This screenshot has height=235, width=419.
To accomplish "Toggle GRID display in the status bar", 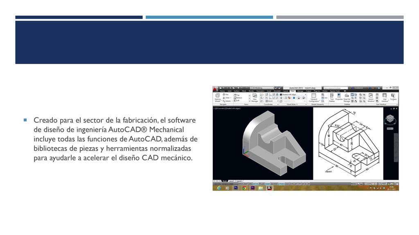I will 250,184.
